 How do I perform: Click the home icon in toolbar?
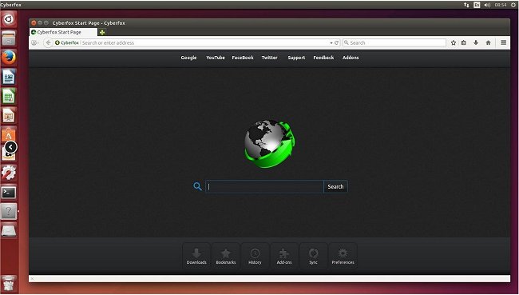[488, 42]
